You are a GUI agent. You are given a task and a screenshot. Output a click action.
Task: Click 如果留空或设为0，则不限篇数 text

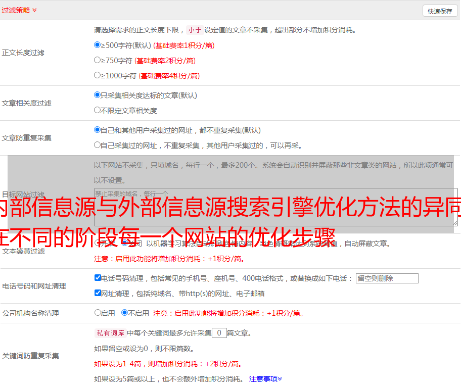(145, 349)
